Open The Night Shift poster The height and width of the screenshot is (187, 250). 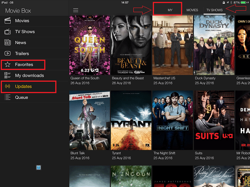coord(173,120)
